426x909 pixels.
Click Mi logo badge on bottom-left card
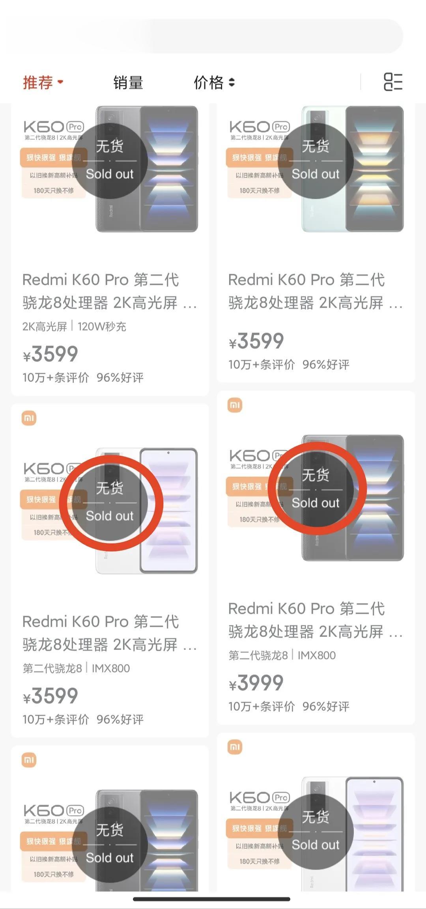29,760
